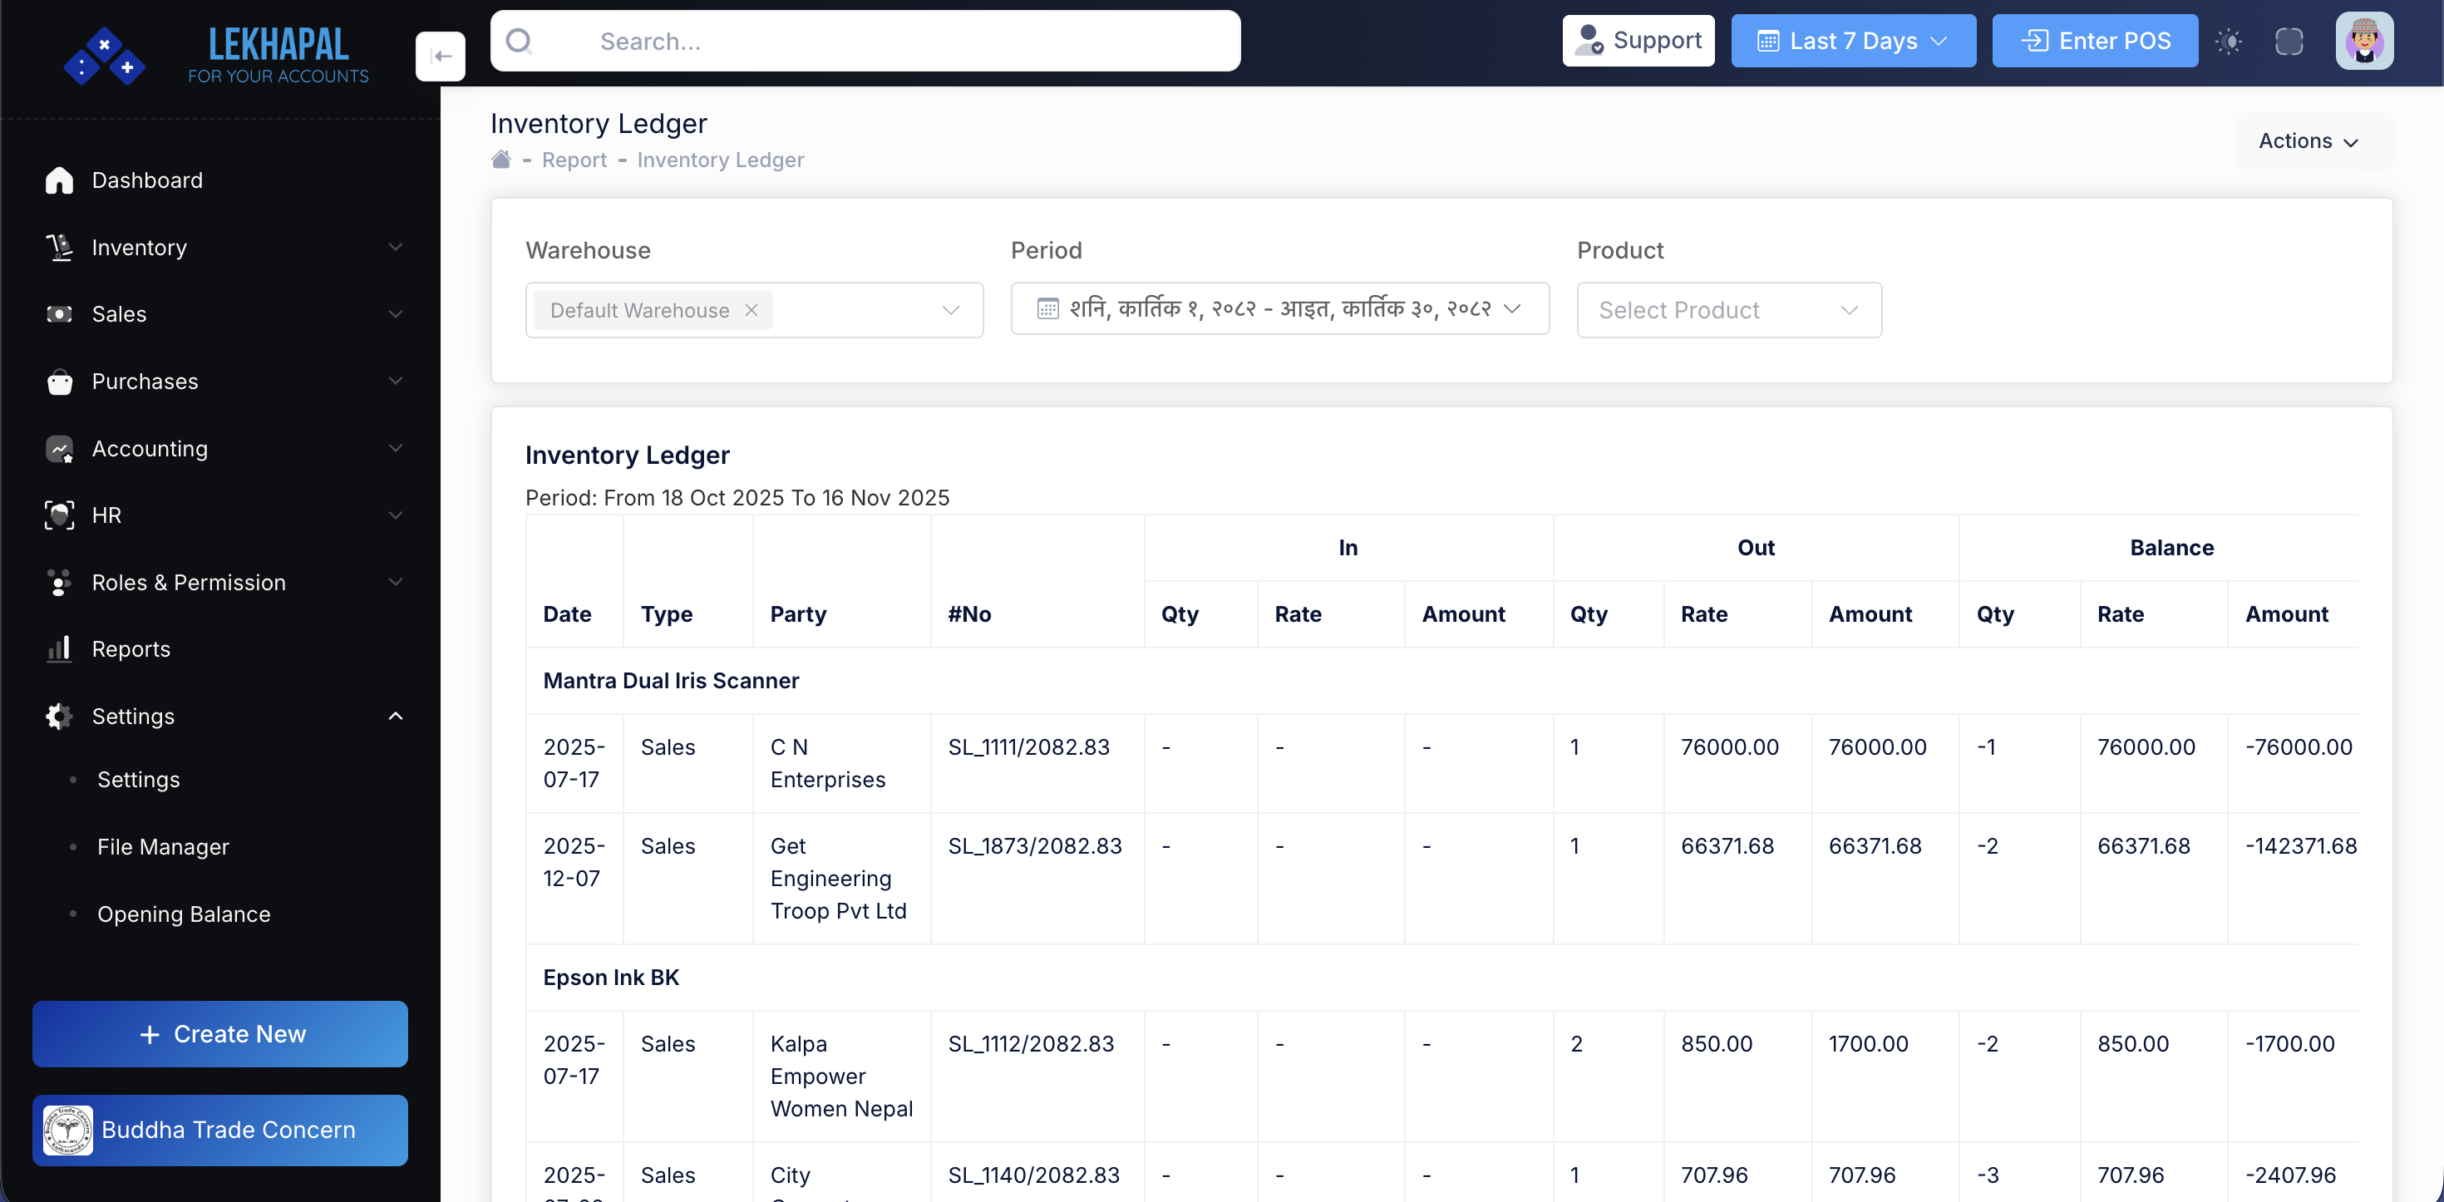
Task: Click the fullscreen toggle icon
Action: [x=2289, y=41]
